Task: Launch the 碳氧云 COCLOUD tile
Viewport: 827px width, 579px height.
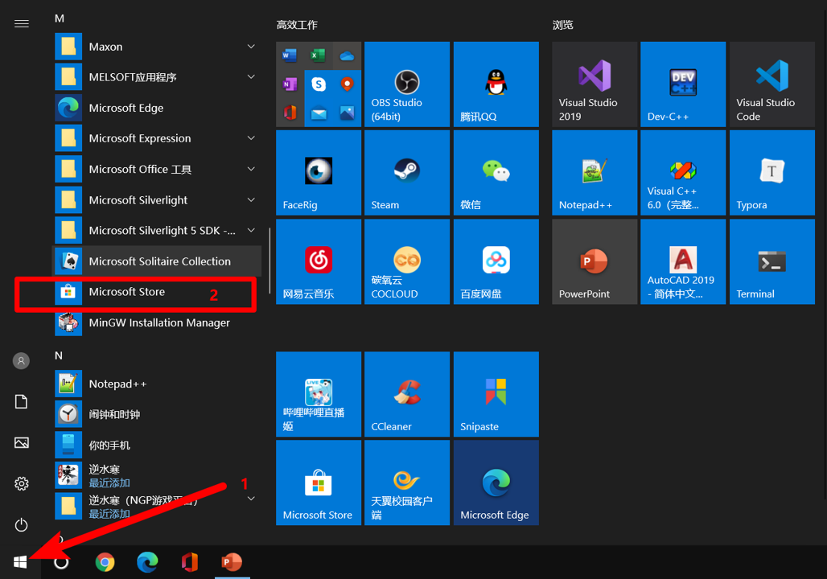Action: (406, 261)
